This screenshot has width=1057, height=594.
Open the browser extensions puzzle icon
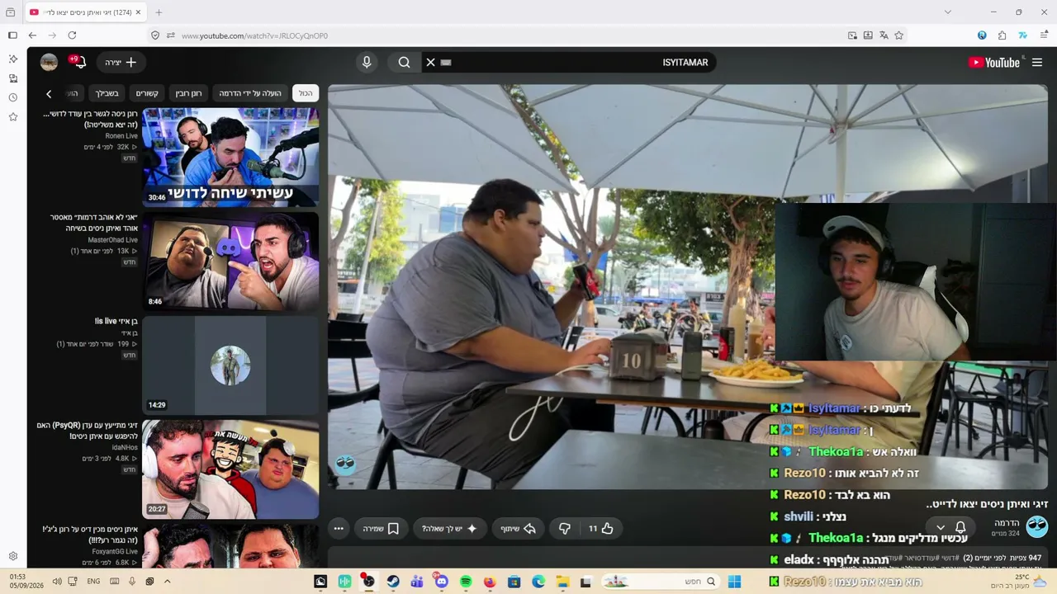click(1002, 35)
